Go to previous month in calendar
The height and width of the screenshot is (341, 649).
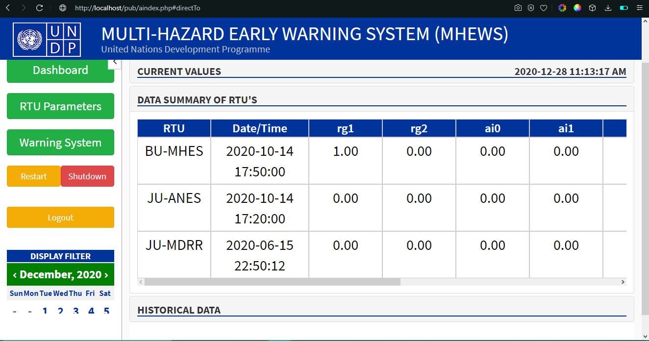pyautogui.click(x=15, y=275)
